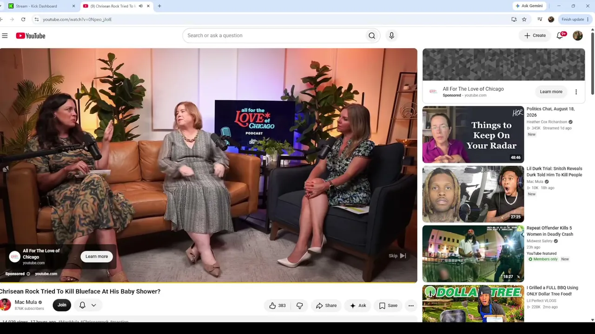The width and height of the screenshot is (595, 334).
Task: Click Learn more on the in-player ad overlay
Action: coord(97,257)
